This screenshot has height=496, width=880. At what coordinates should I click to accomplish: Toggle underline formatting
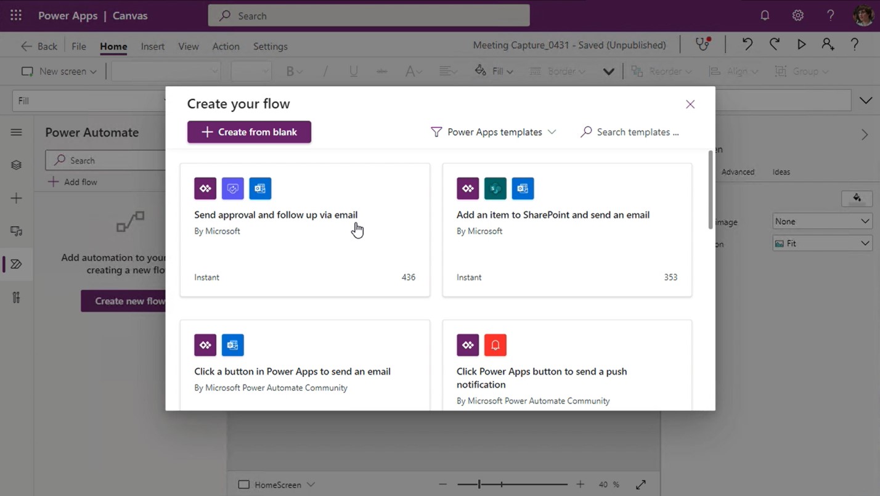353,71
